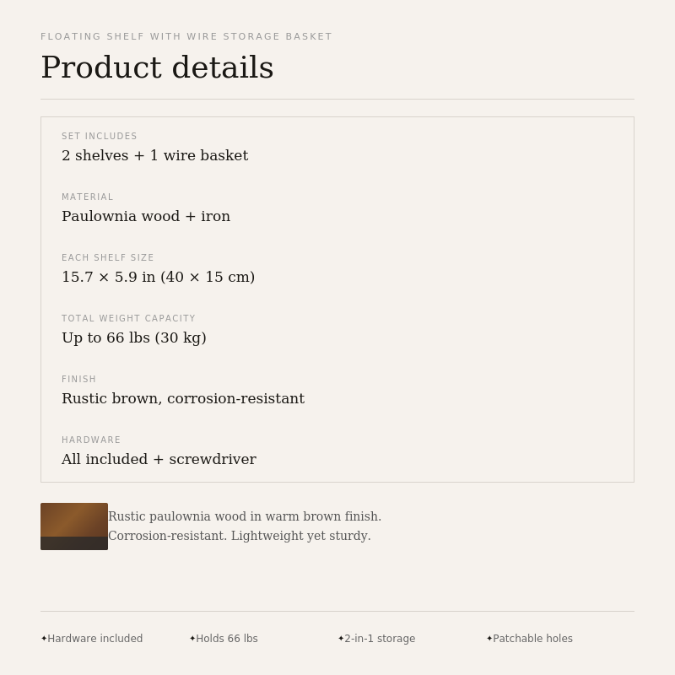This screenshot has height=675, width=675.
Task: Select the rustic brown wood swatch
Action: tap(74, 526)
